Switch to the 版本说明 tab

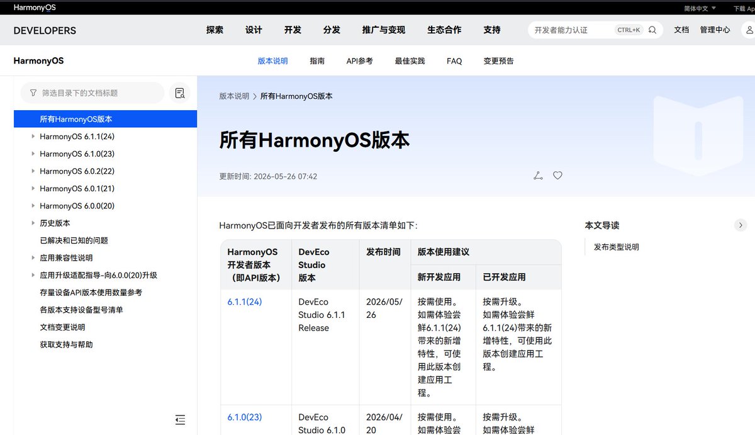272,61
